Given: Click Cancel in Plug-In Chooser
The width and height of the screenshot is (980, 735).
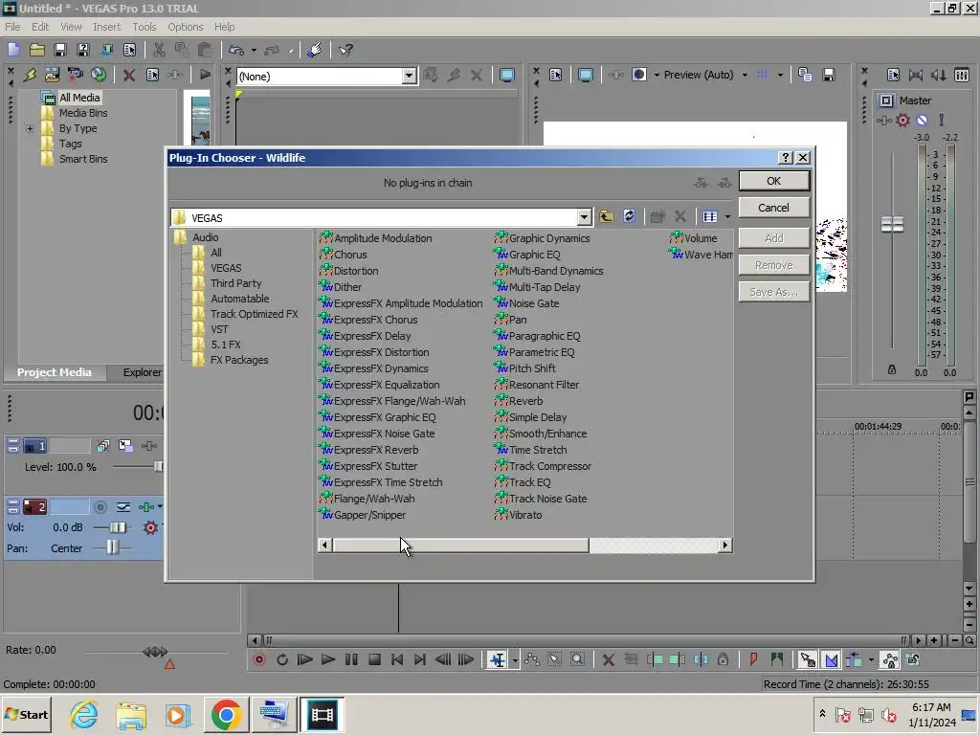Looking at the screenshot, I should click(x=773, y=208).
